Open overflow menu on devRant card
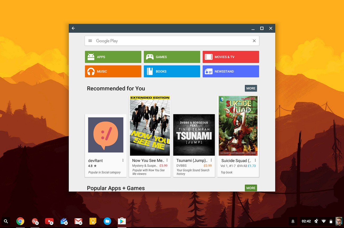The width and height of the screenshot is (344, 228). click(123, 160)
